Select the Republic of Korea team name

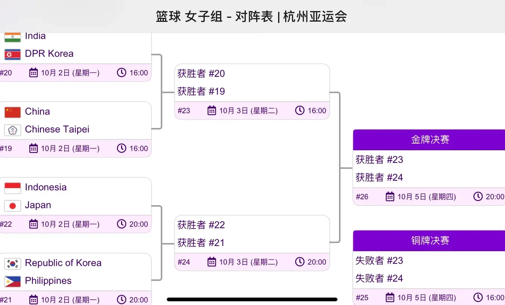click(x=63, y=263)
